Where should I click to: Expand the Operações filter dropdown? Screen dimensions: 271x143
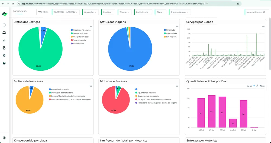pyautogui.click(x=90, y=12)
